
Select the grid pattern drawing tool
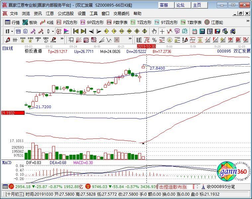[117, 40]
